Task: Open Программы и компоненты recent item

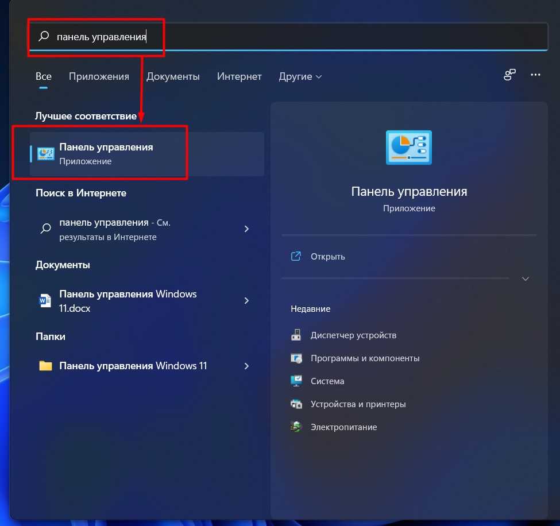Action: (365, 358)
